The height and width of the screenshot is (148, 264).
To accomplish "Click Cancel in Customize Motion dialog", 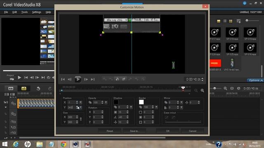I will 193,131.
